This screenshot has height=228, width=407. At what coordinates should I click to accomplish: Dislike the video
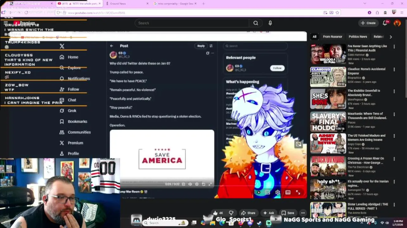click(231, 213)
